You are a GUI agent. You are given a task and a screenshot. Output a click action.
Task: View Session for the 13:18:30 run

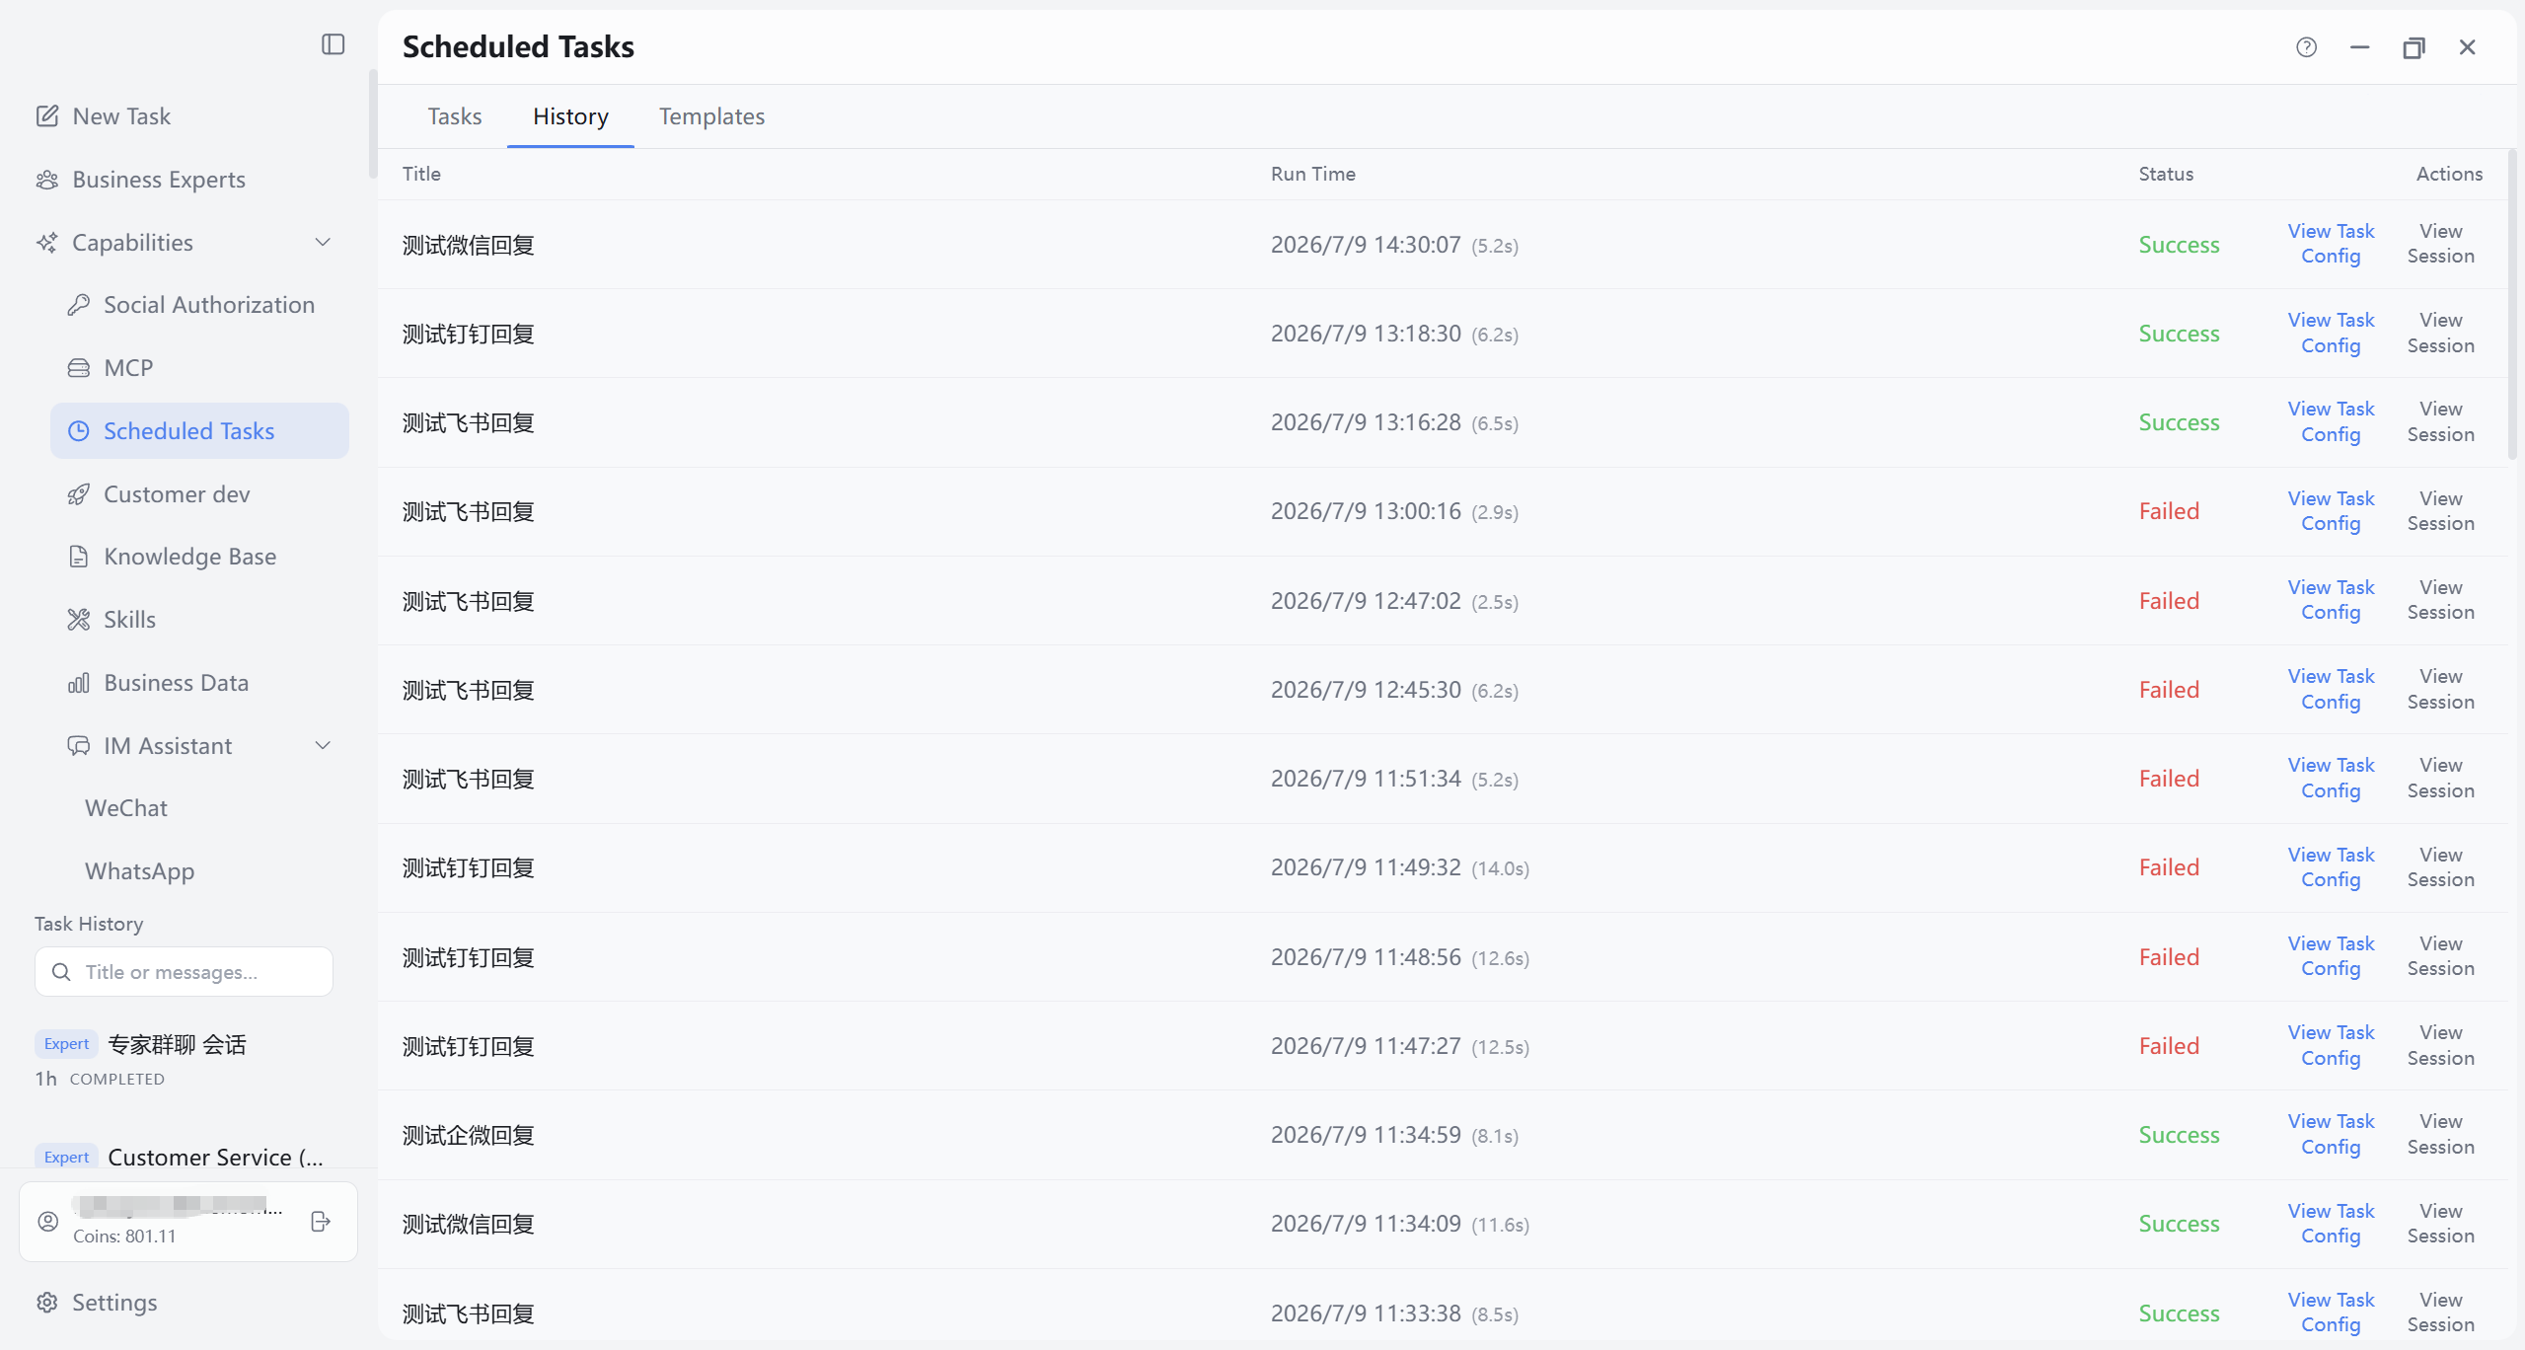(2440, 333)
